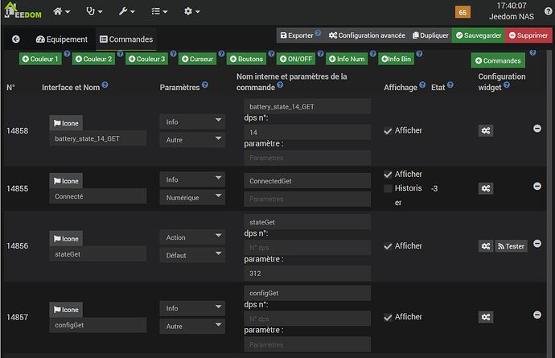Click the green Sauvegarder button
Viewport: 555px width, 358px height.
coord(479,35)
